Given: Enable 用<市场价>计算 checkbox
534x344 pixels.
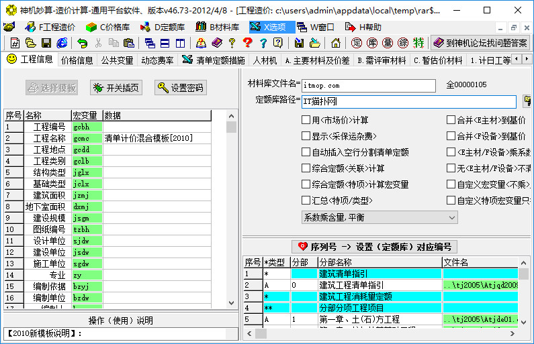Looking at the screenshot, I should point(306,121).
